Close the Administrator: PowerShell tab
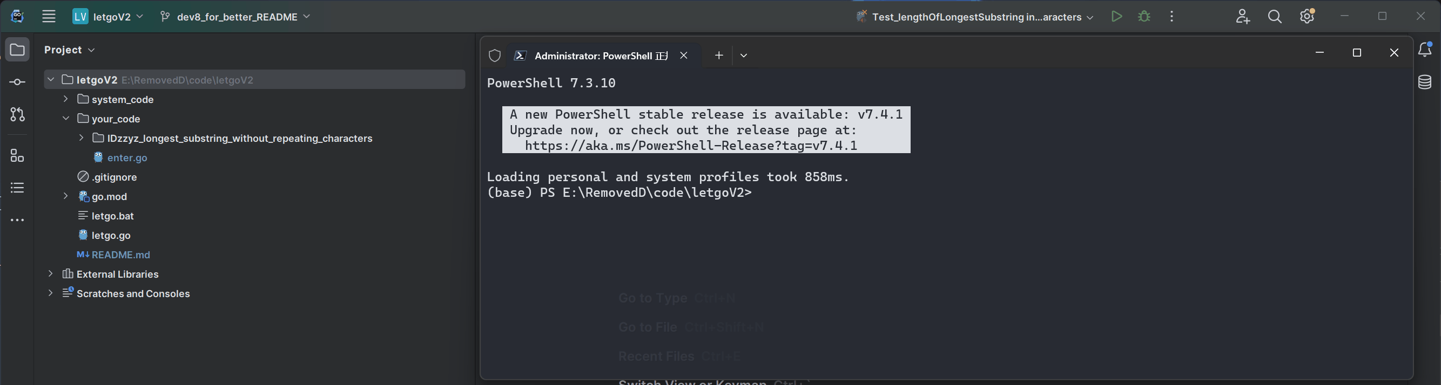Image resolution: width=1441 pixels, height=385 pixels. coord(684,56)
